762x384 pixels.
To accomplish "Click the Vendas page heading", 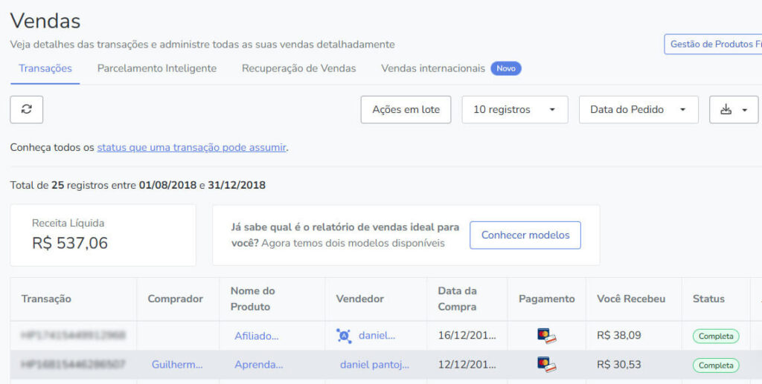I will click(45, 21).
